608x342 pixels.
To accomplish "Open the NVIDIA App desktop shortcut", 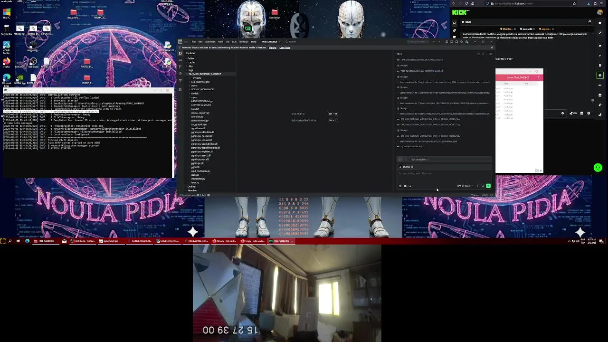I will click(x=19, y=80).
